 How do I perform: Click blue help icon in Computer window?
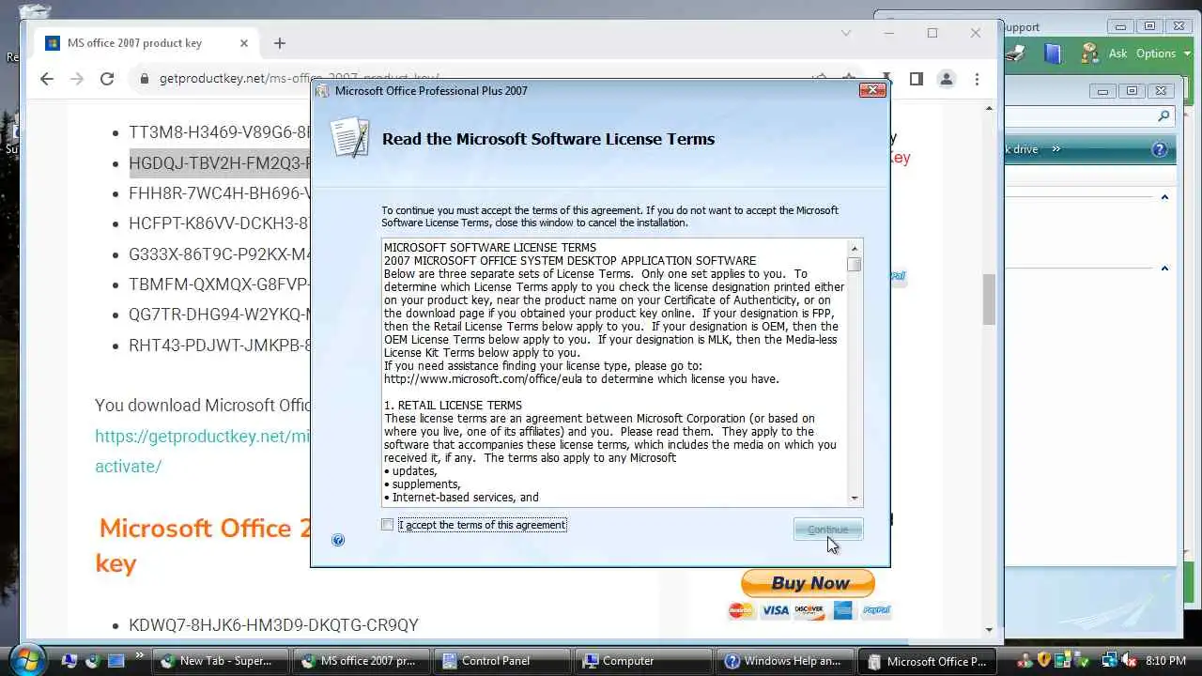click(x=1160, y=149)
